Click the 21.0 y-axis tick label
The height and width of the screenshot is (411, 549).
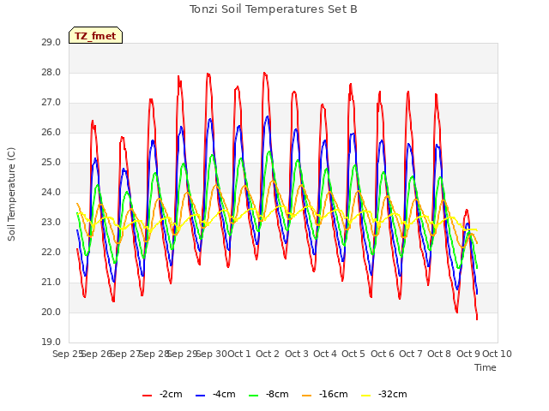(51, 283)
